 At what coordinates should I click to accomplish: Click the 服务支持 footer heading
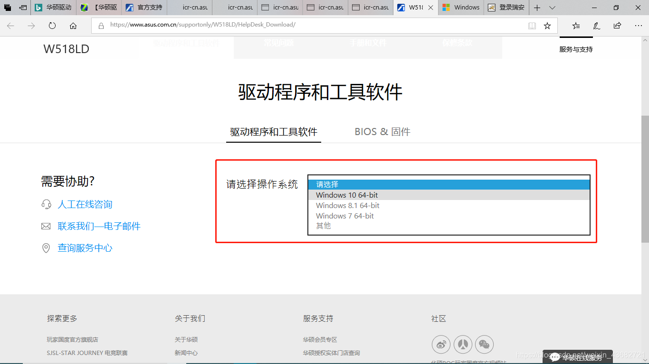pyautogui.click(x=318, y=318)
